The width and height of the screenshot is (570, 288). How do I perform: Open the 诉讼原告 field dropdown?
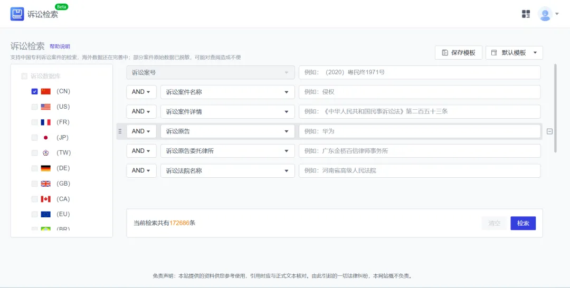(x=227, y=131)
